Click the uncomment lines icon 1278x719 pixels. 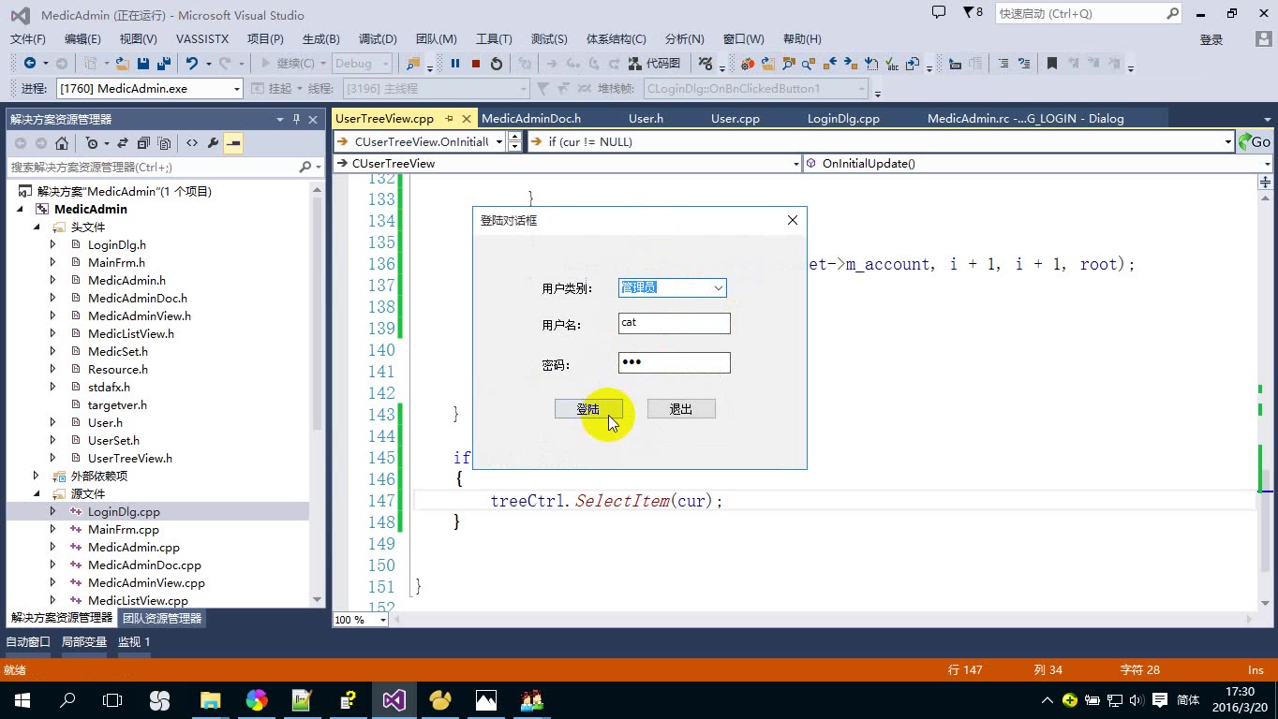1024,64
